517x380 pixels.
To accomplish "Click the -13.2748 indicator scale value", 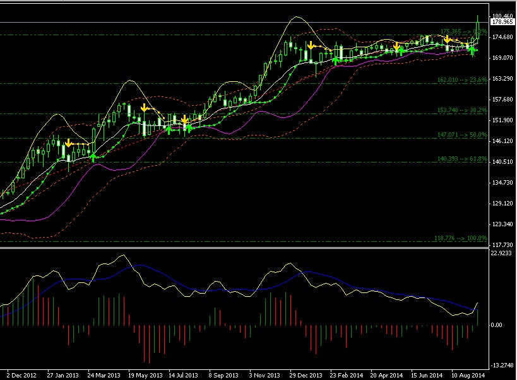I will point(502,365).
